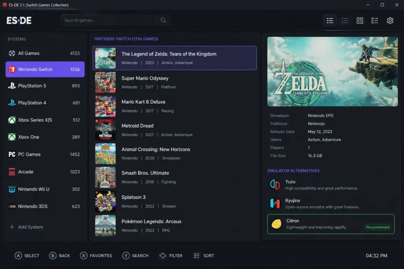Click the D-pad Filter icon

click(x=163, y=255)
